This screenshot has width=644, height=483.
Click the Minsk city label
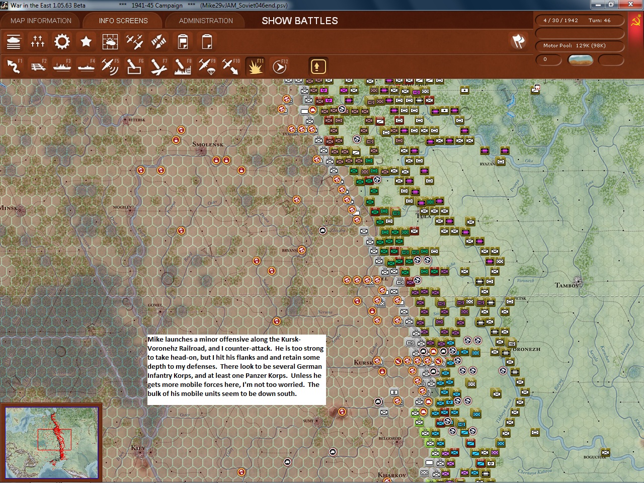9,208
